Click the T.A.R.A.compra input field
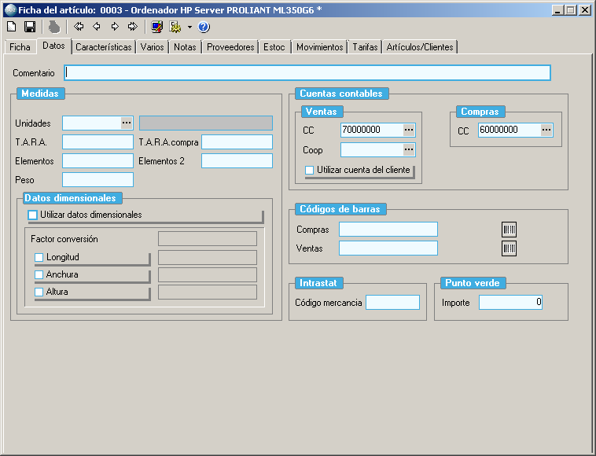The width and height of the screenshot is (596, 456). tap(237, 142)
